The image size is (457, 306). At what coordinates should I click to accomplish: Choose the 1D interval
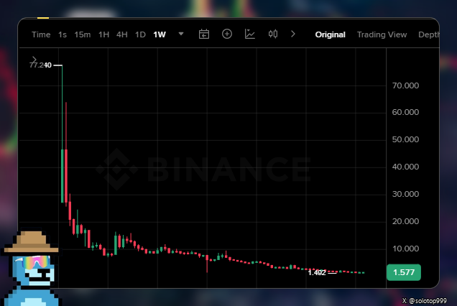140,34
